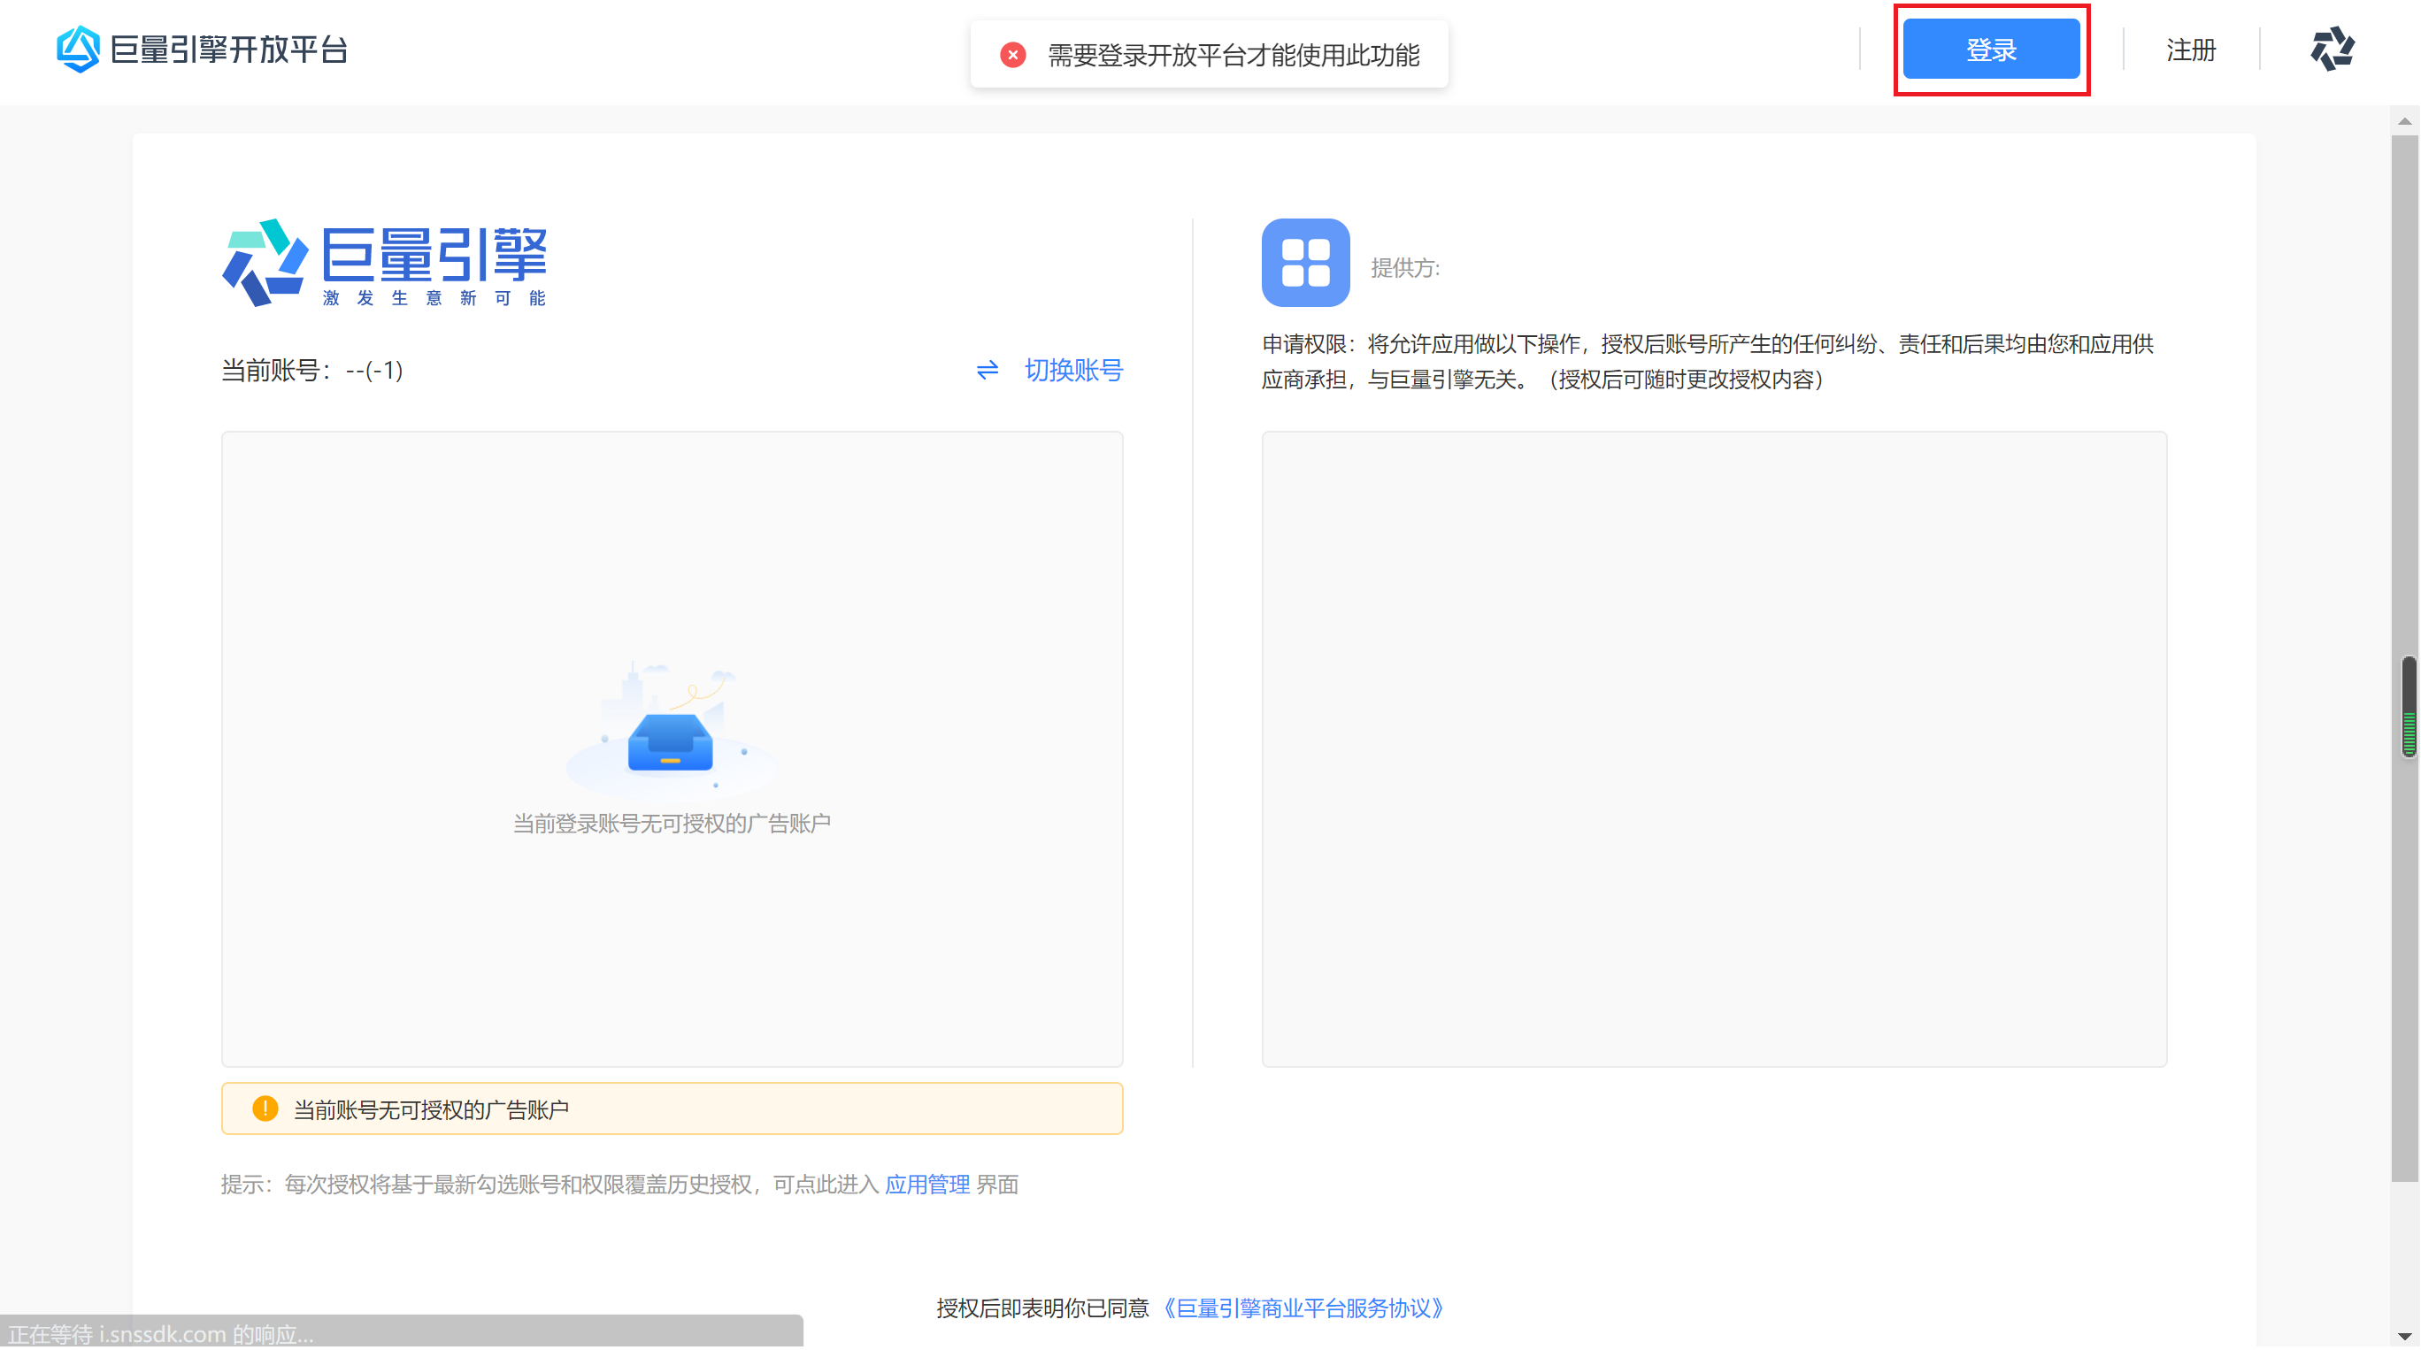Click 当前账号: --(-1) text
Viewport: 2421px width, 1350px height.
[x=312, y=370]
